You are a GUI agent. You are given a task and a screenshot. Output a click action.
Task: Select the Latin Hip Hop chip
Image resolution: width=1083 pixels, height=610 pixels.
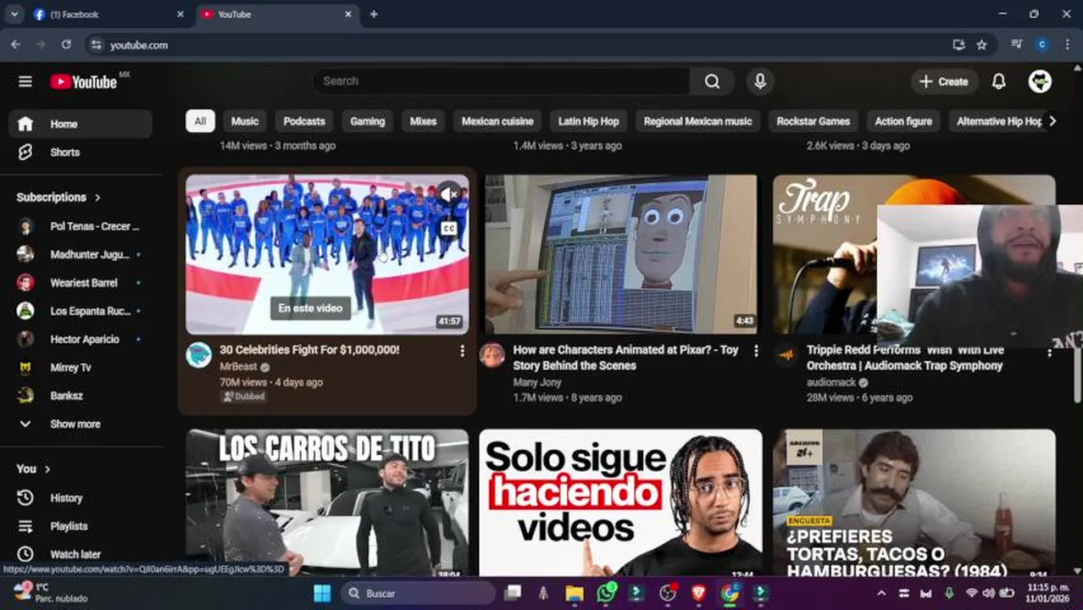[588, 121]
